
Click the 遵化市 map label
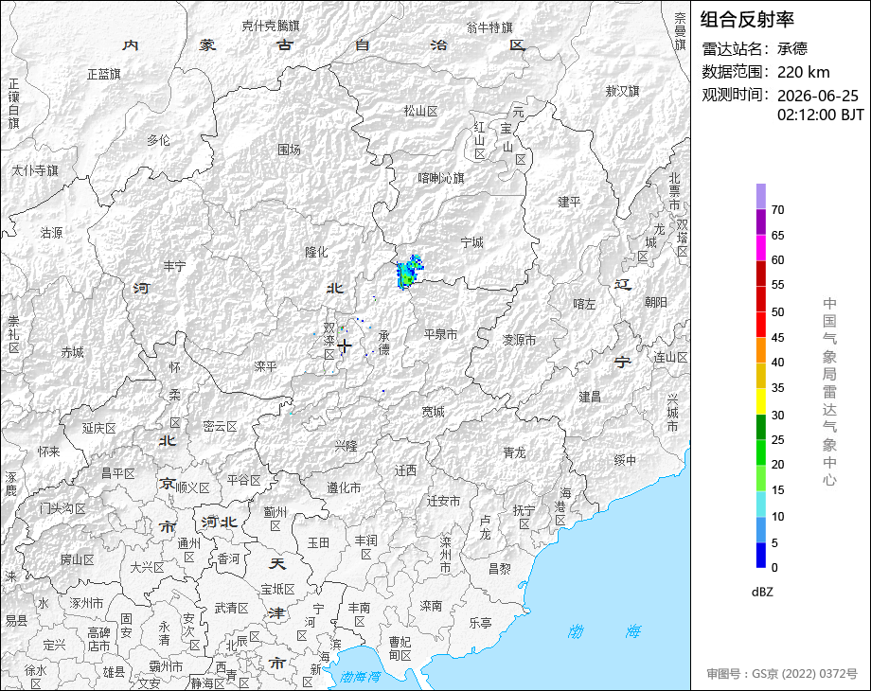click(x=344, y=487)
